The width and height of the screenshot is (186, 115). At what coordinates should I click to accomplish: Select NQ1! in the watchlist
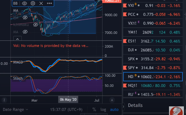153,86
